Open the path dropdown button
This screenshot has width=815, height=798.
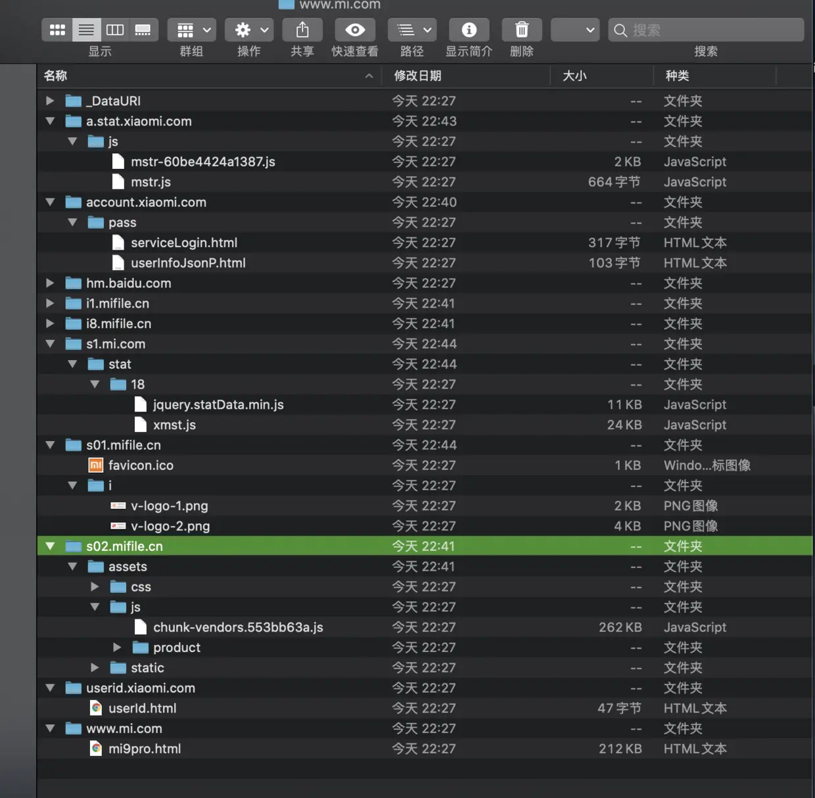tap(413, 30)
